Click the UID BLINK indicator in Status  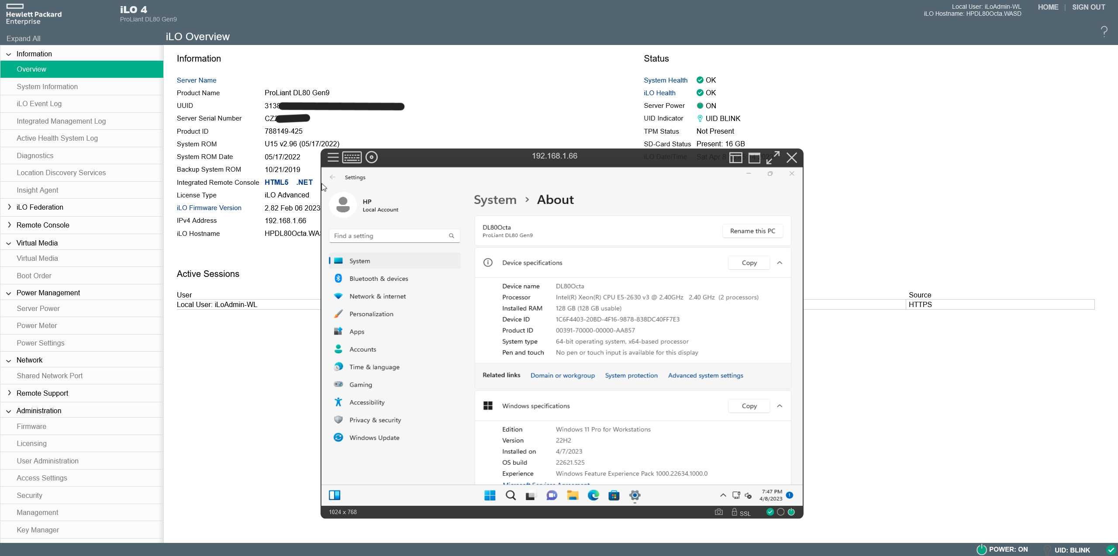pos(718,118)
